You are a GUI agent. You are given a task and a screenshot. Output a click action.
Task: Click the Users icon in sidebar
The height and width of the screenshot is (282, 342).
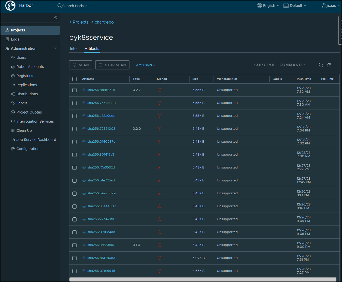tap(13, 58)
